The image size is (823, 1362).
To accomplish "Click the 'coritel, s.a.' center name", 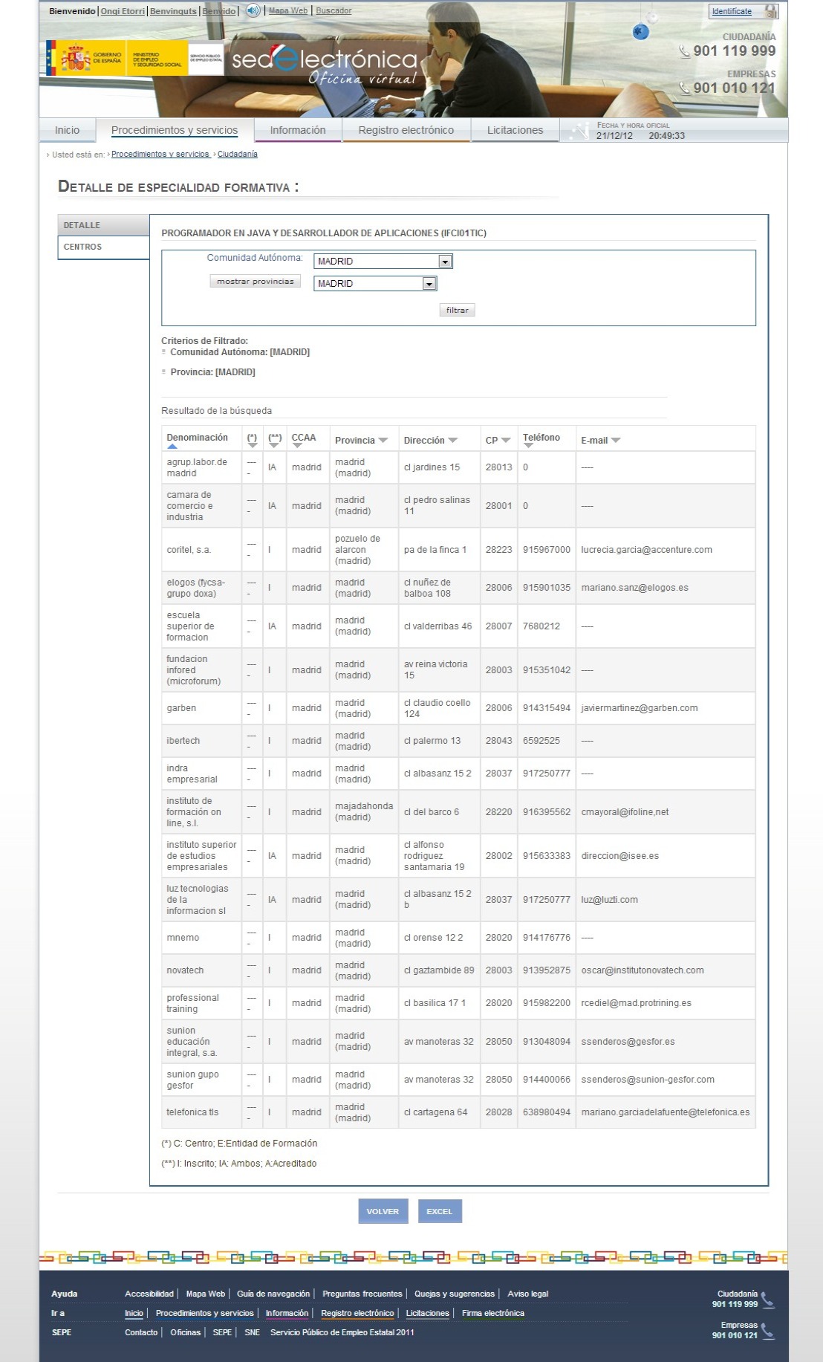I will [189, 550].
